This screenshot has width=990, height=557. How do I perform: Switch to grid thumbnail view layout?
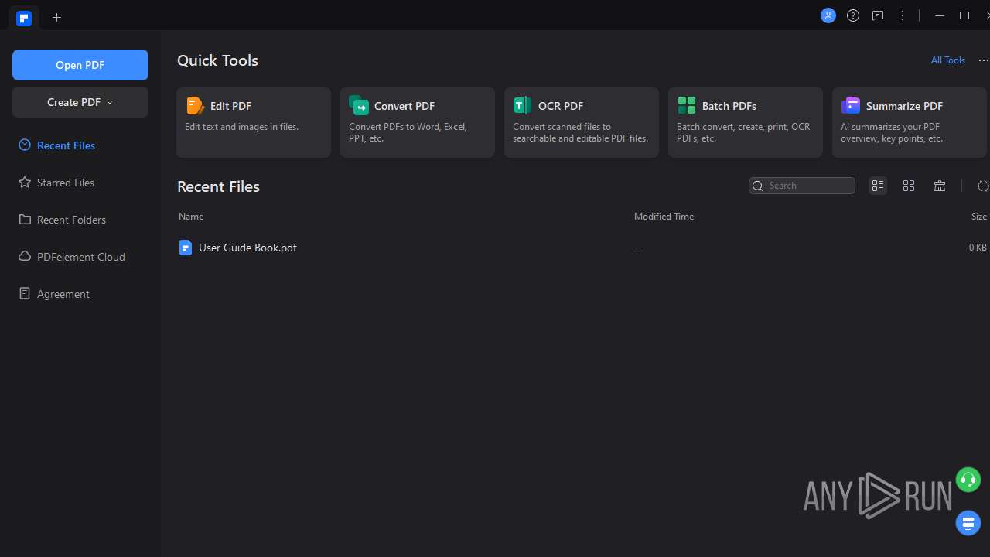pos(909,186)
